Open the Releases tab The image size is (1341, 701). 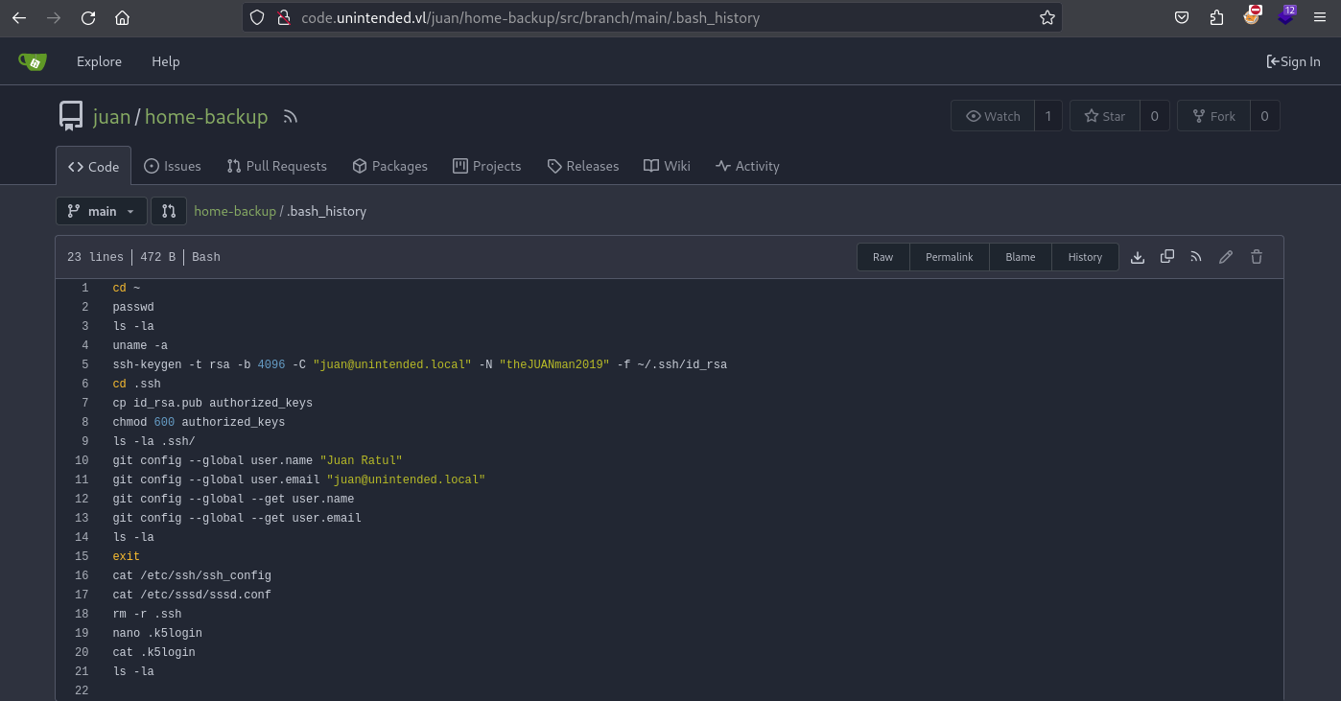[583, 166]
